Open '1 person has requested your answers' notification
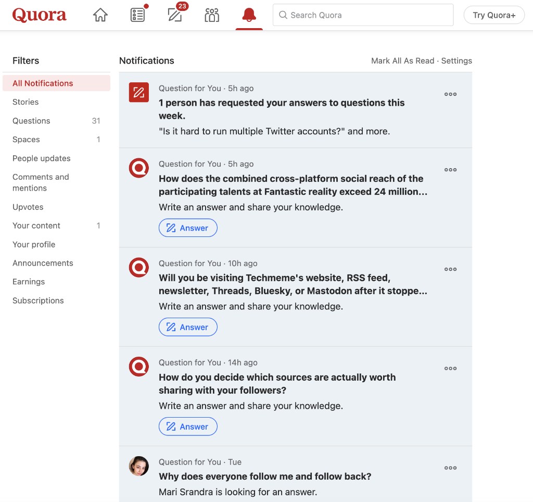 pyautogui.click(x=282, y=109)
